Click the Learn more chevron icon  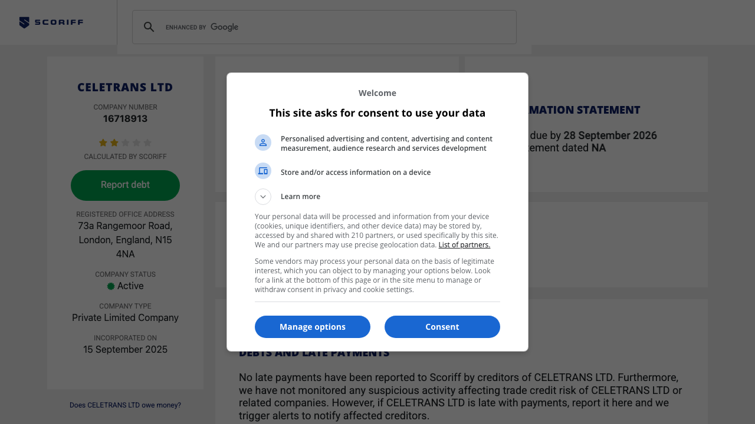click(262, 196)
